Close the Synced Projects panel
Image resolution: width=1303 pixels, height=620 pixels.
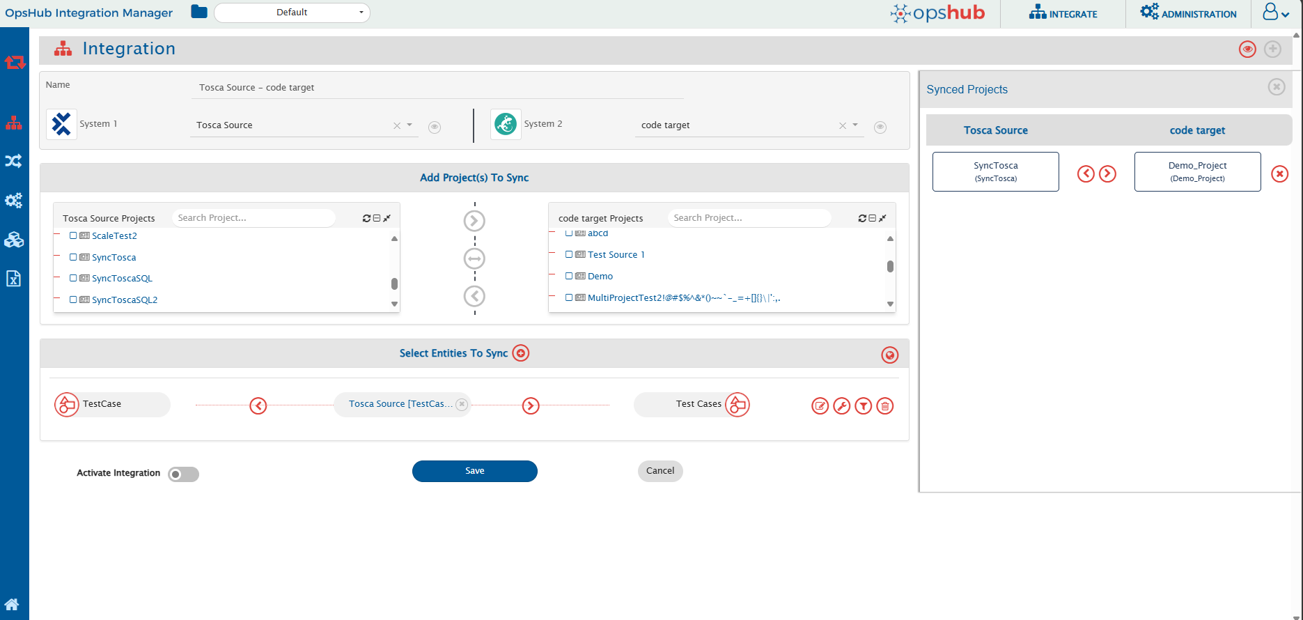[1276, 86]
